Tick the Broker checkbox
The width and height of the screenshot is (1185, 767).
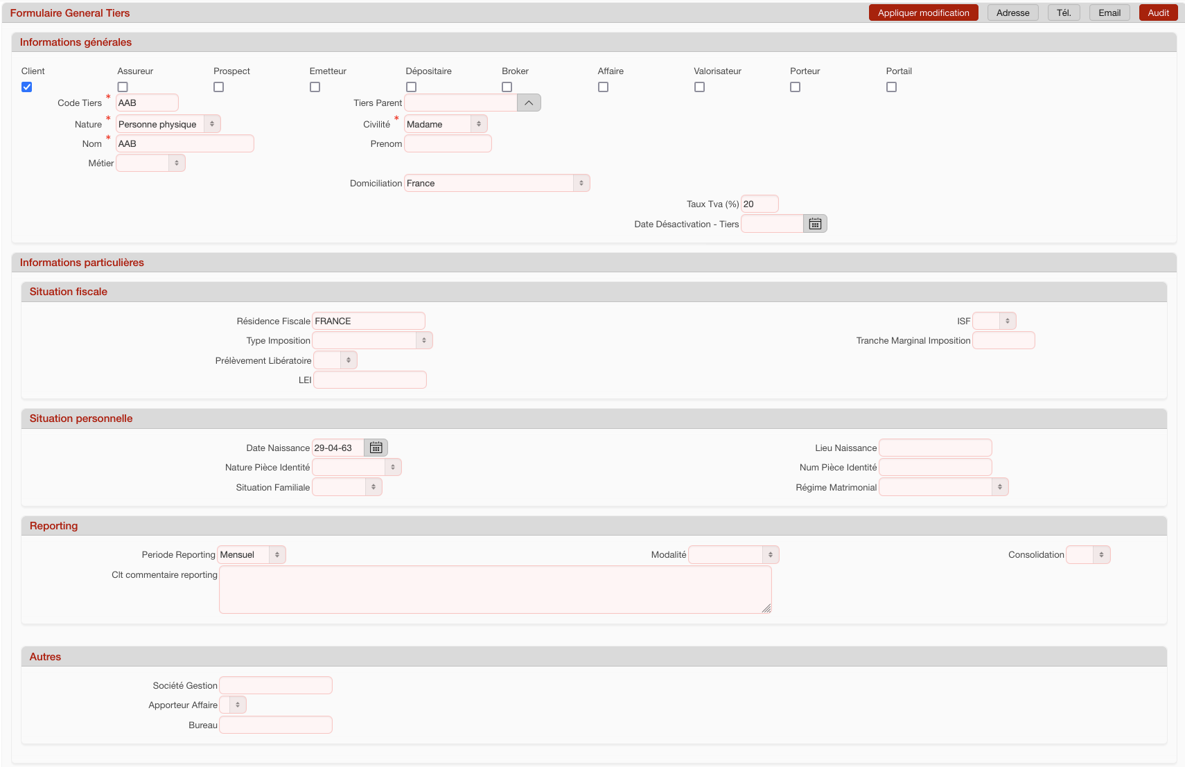(x=507, y=87)
